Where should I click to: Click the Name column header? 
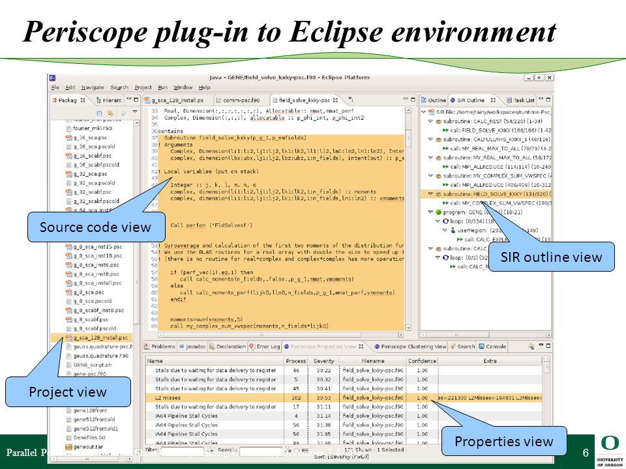tap(215, 361)
